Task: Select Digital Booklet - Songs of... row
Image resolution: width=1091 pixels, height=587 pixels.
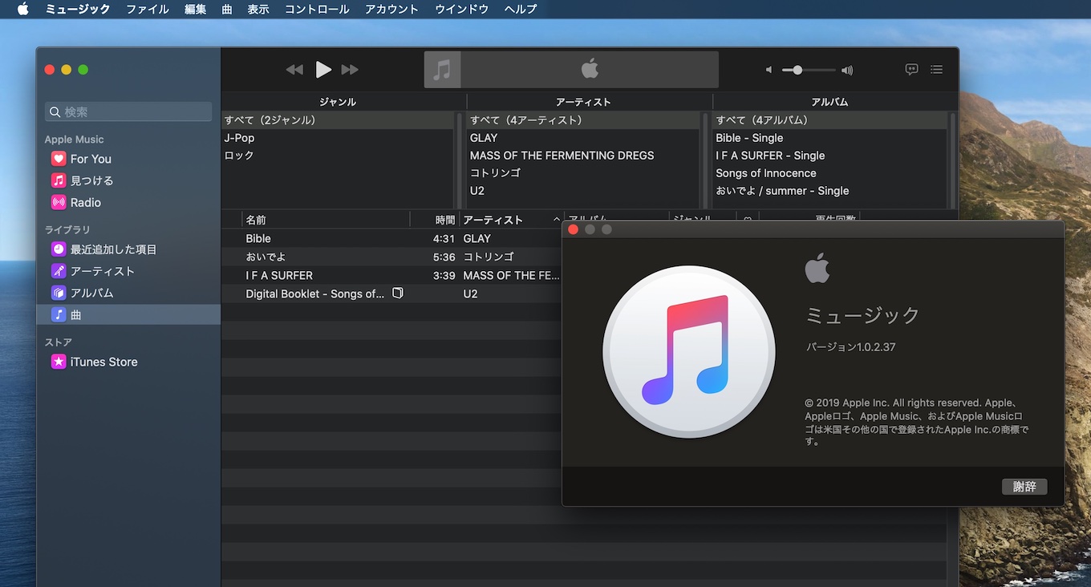Action: pyautogui.click(x=391, y=293)
